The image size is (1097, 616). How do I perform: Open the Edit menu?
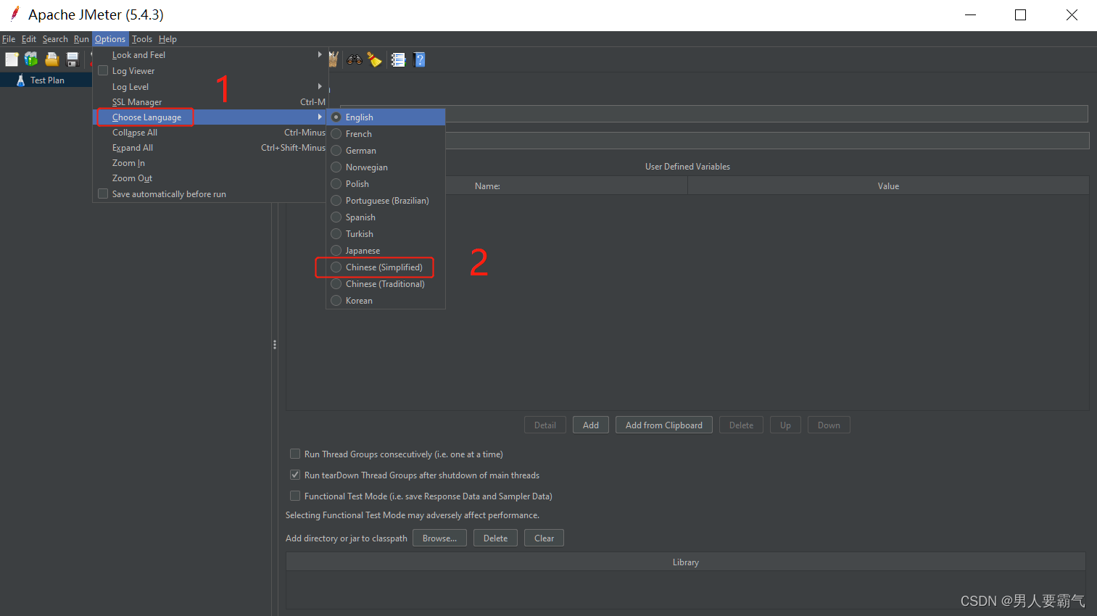[29, 39]
